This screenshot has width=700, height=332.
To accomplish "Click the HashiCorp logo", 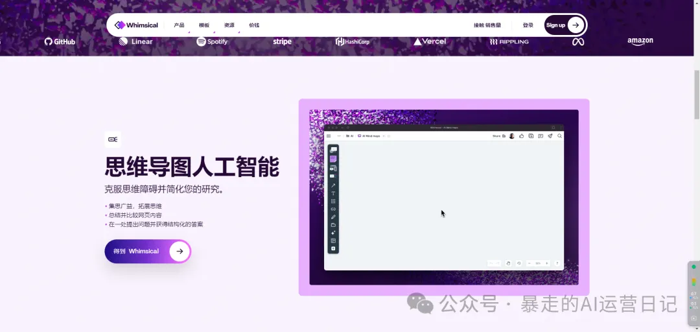I will coord(352,41).
